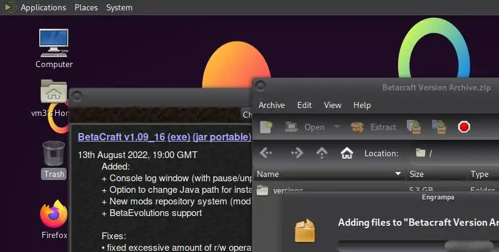Open the Applications menu

tap(43, 7)
